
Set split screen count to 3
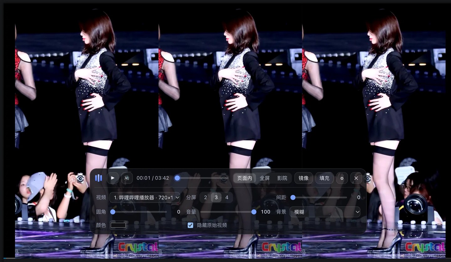point(216,197)
